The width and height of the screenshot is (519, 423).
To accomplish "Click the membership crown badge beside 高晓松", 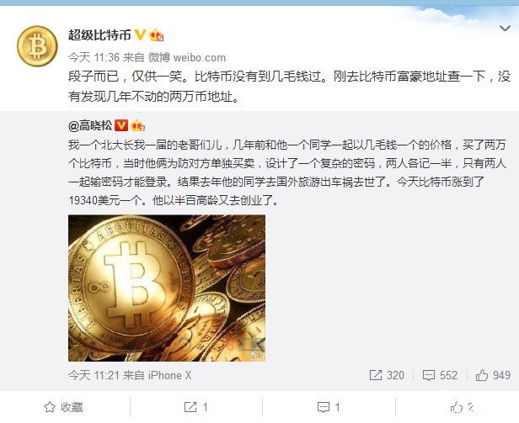I will 138,125.
